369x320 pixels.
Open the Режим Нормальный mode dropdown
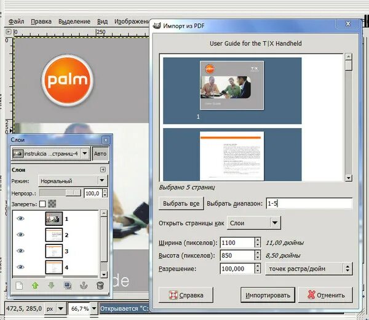point(73,181)
